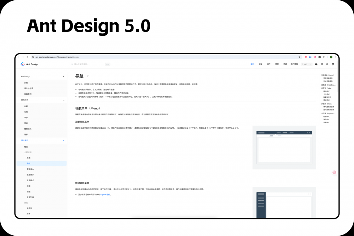The height and width of the screenshot is (236, 354).
Task: Click the Ant Design brand text link
Action: tap(32, 64)
